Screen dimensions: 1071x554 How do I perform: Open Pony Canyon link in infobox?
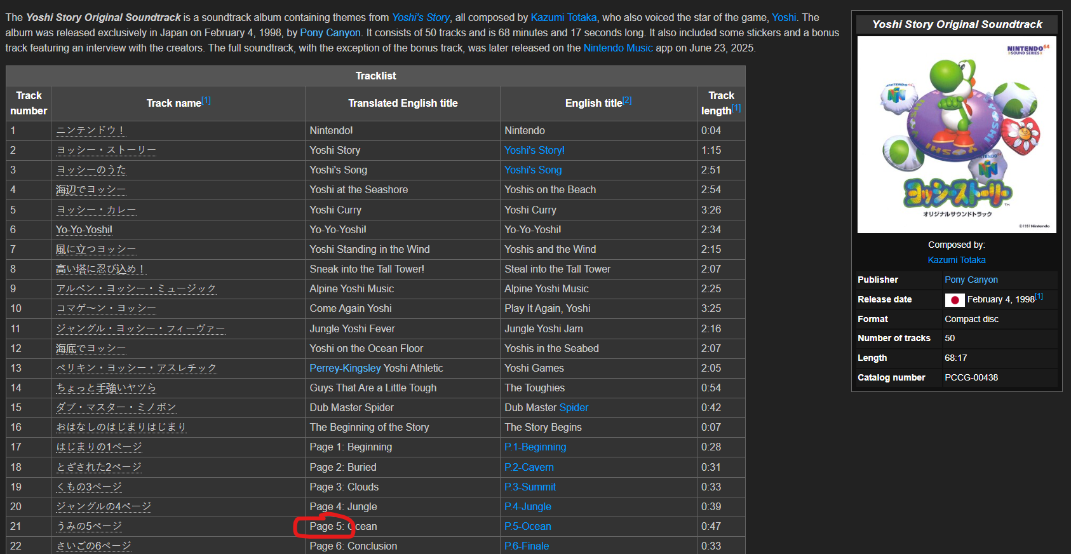click(x=971, y=280)
